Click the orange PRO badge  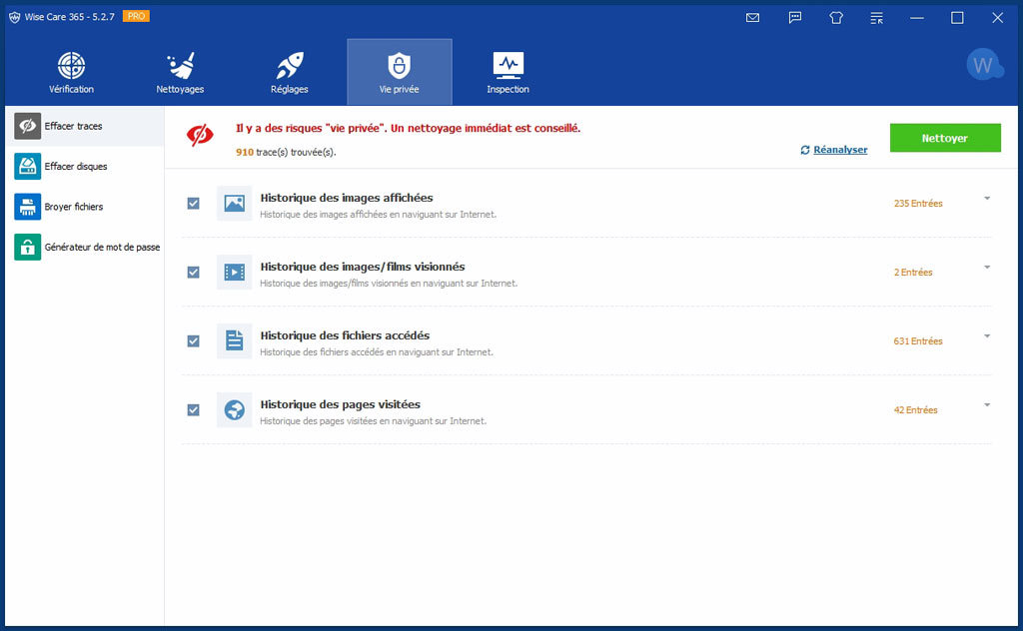click(136, 16)
